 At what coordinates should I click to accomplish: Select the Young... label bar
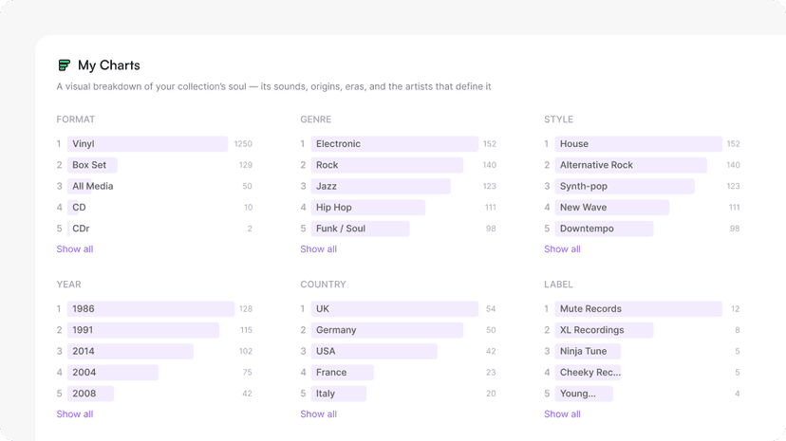584,394
